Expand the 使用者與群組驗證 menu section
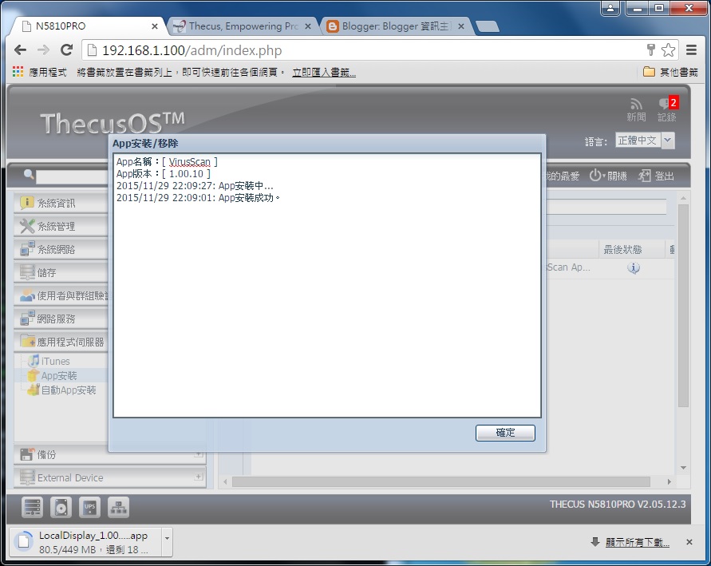The height and width of the screenshot is (566, 711). 61,295
